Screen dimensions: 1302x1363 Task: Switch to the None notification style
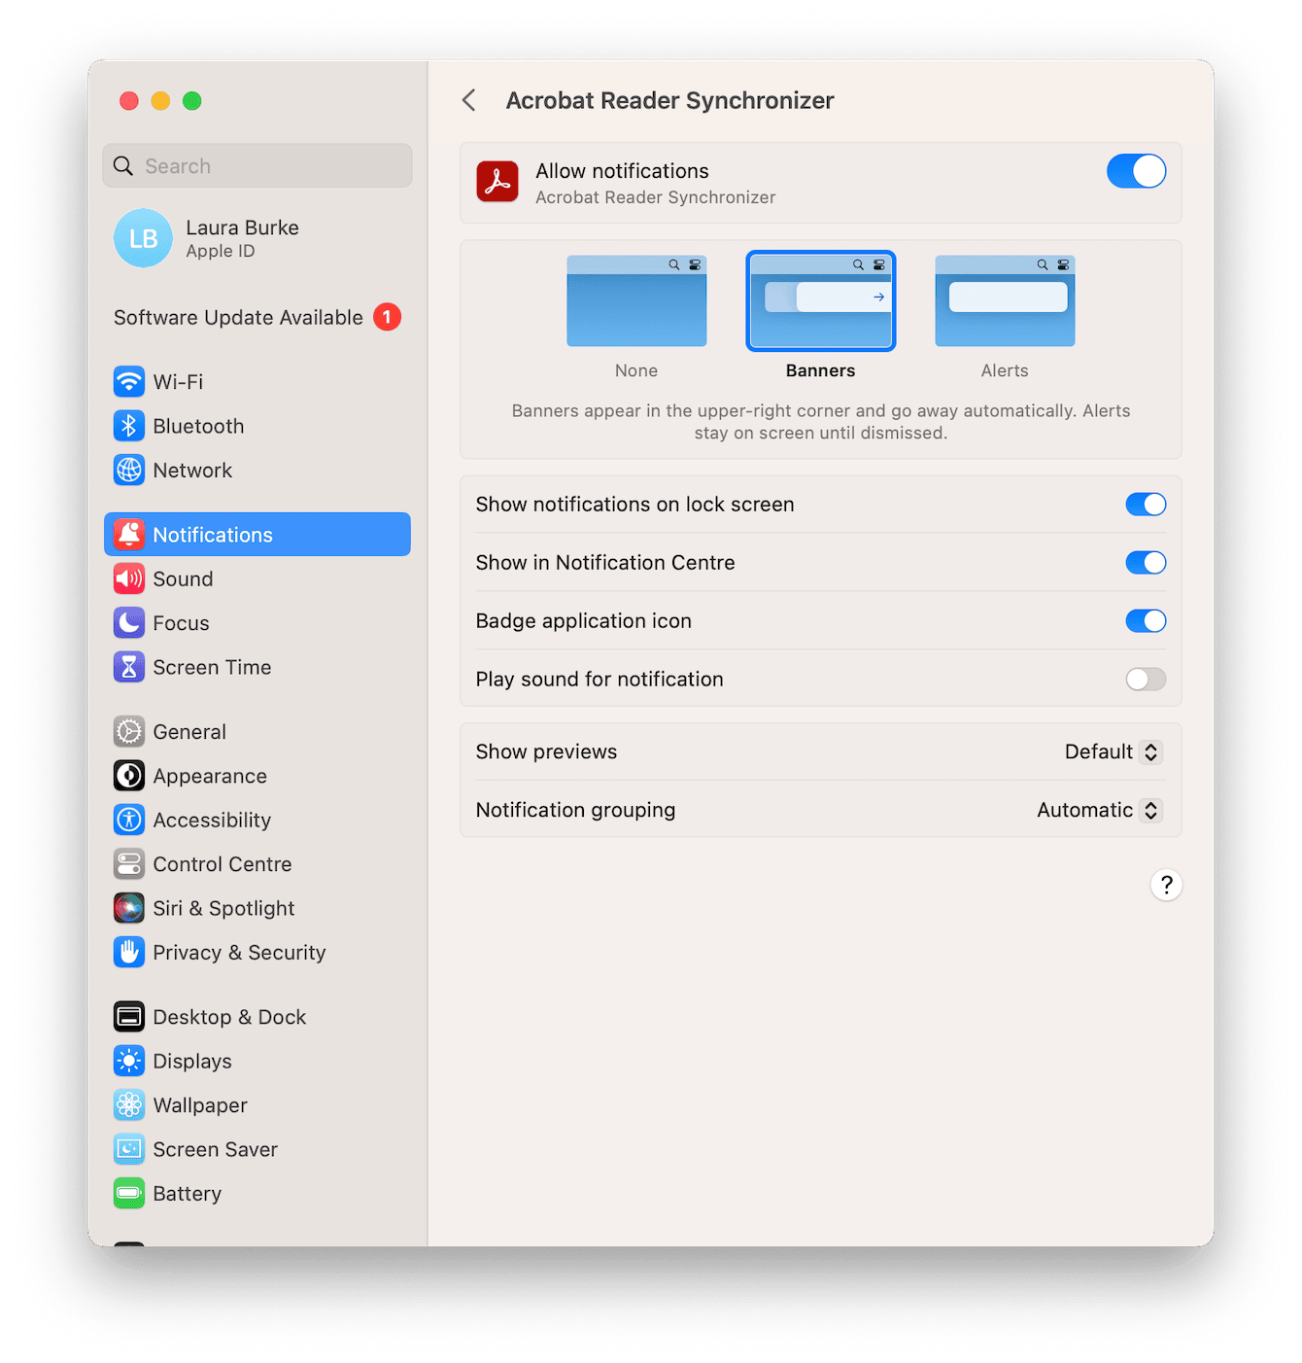coord(635,301)
